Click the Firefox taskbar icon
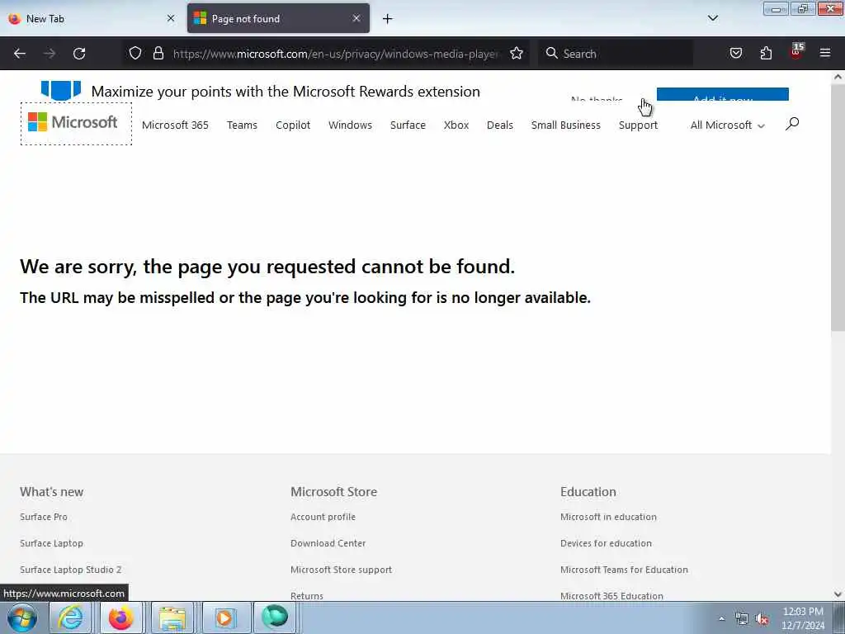845x634 pixels. [x=120, y=617]
